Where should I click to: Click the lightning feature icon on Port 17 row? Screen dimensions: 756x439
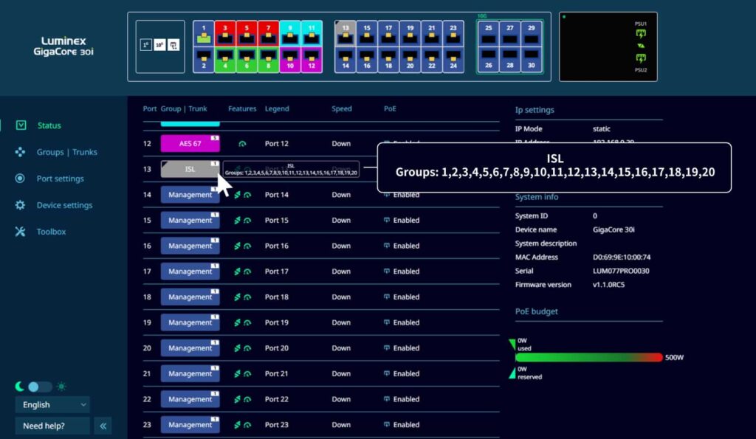pyautogui.click(x=237, y=272)
